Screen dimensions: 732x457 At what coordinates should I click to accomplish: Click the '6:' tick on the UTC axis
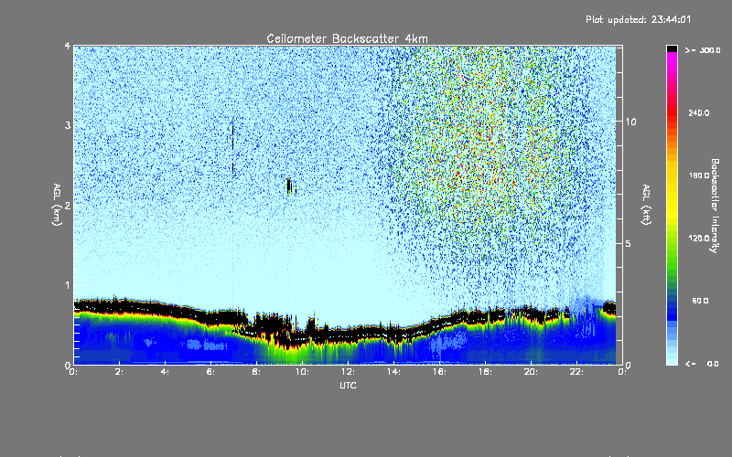coord(211,372)
